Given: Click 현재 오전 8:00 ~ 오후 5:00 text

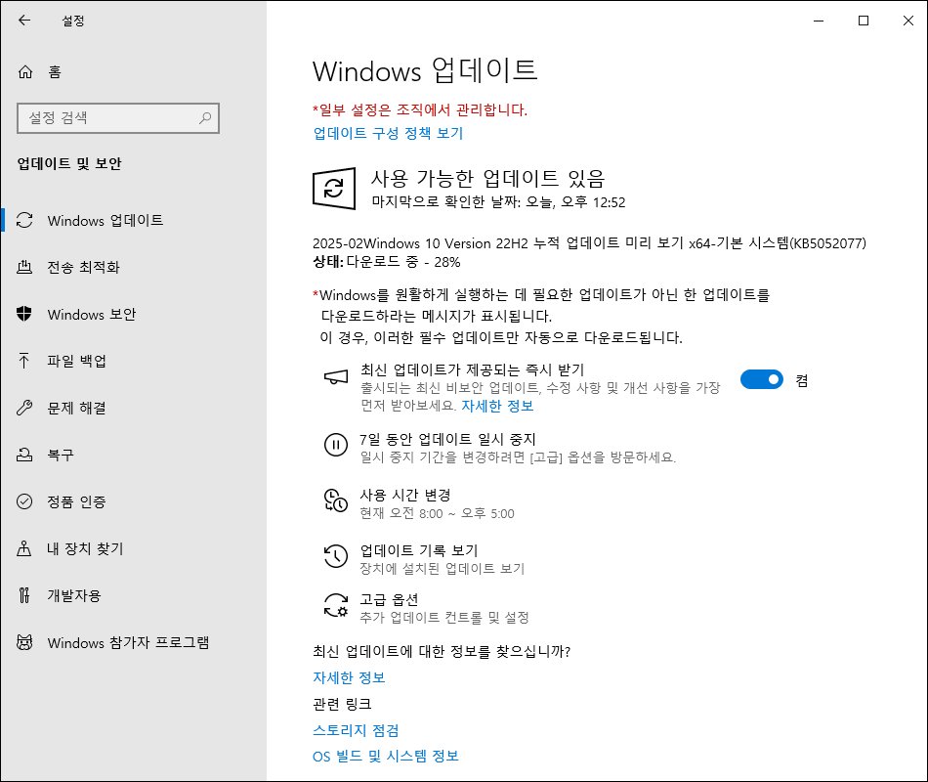Looking at the screenshot, I should 437,513.
